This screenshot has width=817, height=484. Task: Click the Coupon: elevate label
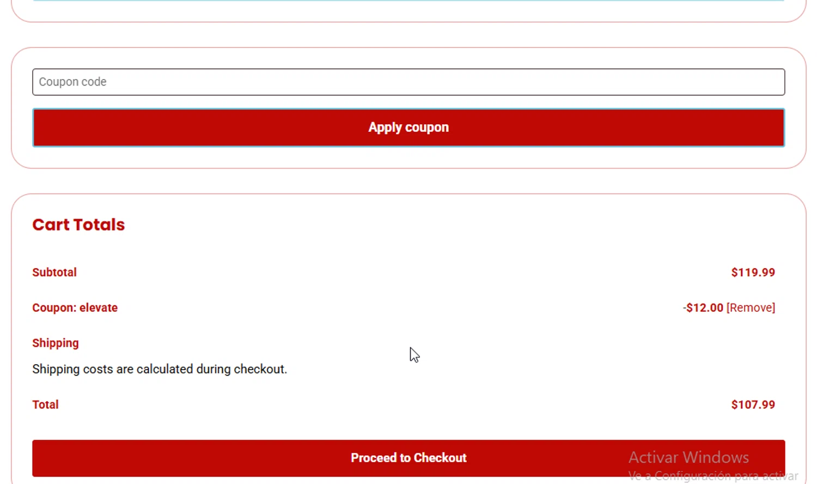(x=75, y=307)
